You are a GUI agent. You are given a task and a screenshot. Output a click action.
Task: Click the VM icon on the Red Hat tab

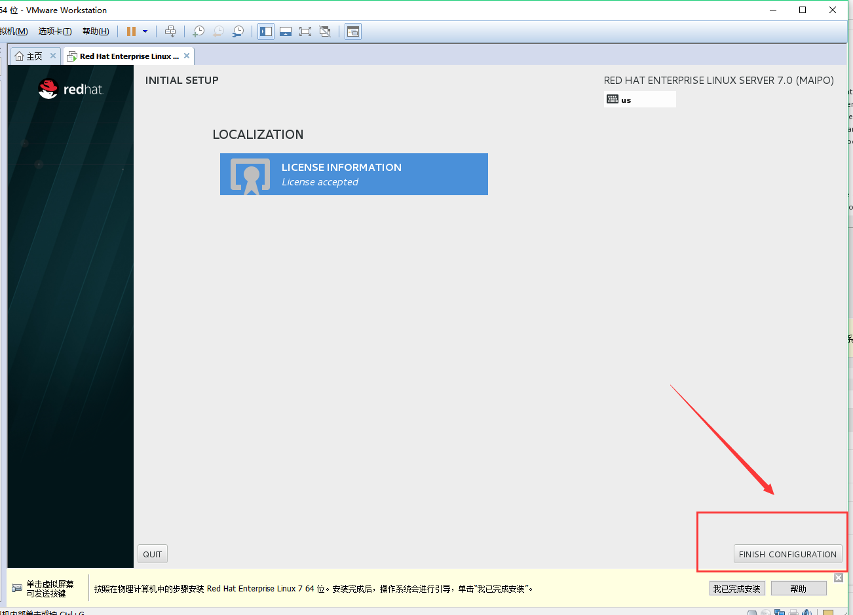(72, 56)
